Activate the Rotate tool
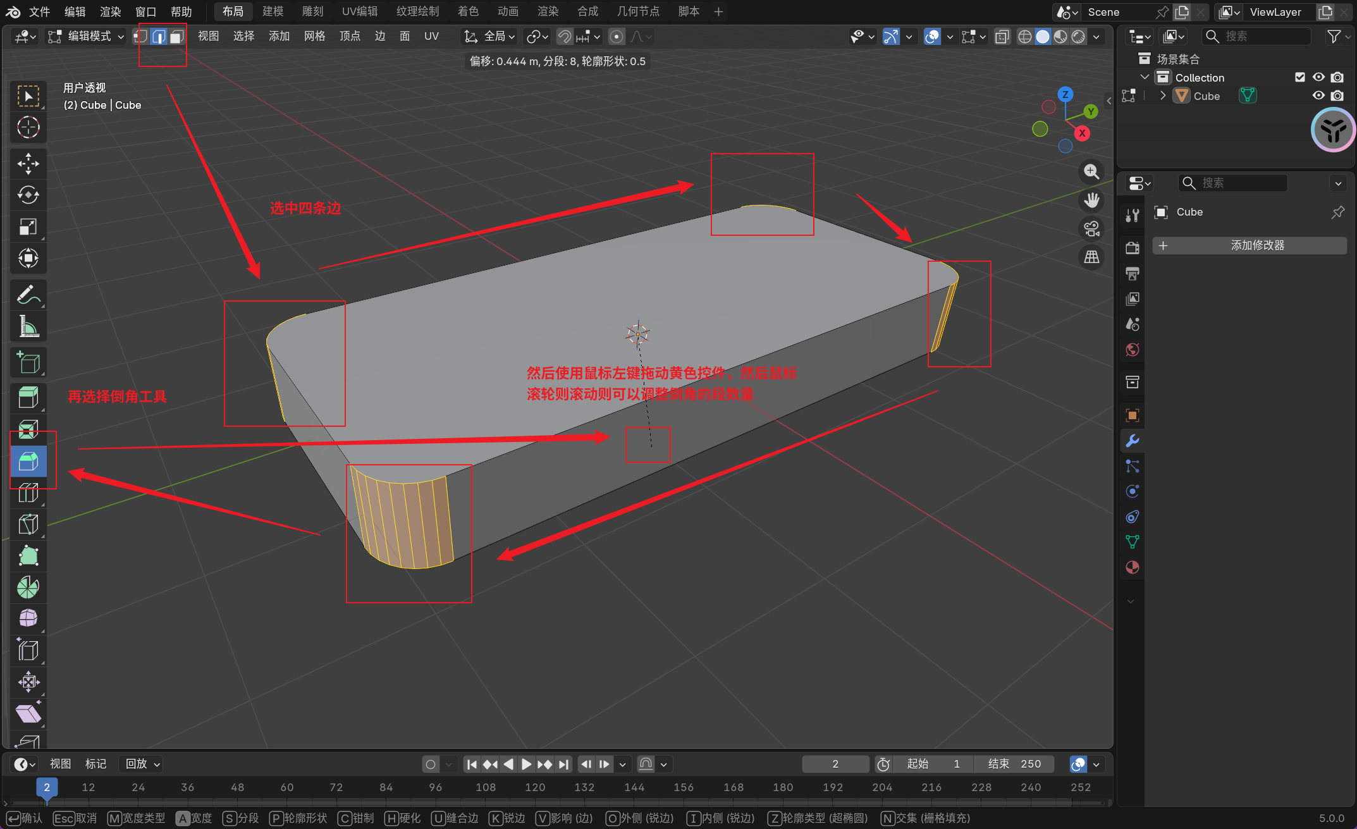1357x829 pixels. click(x=28, y=195)
